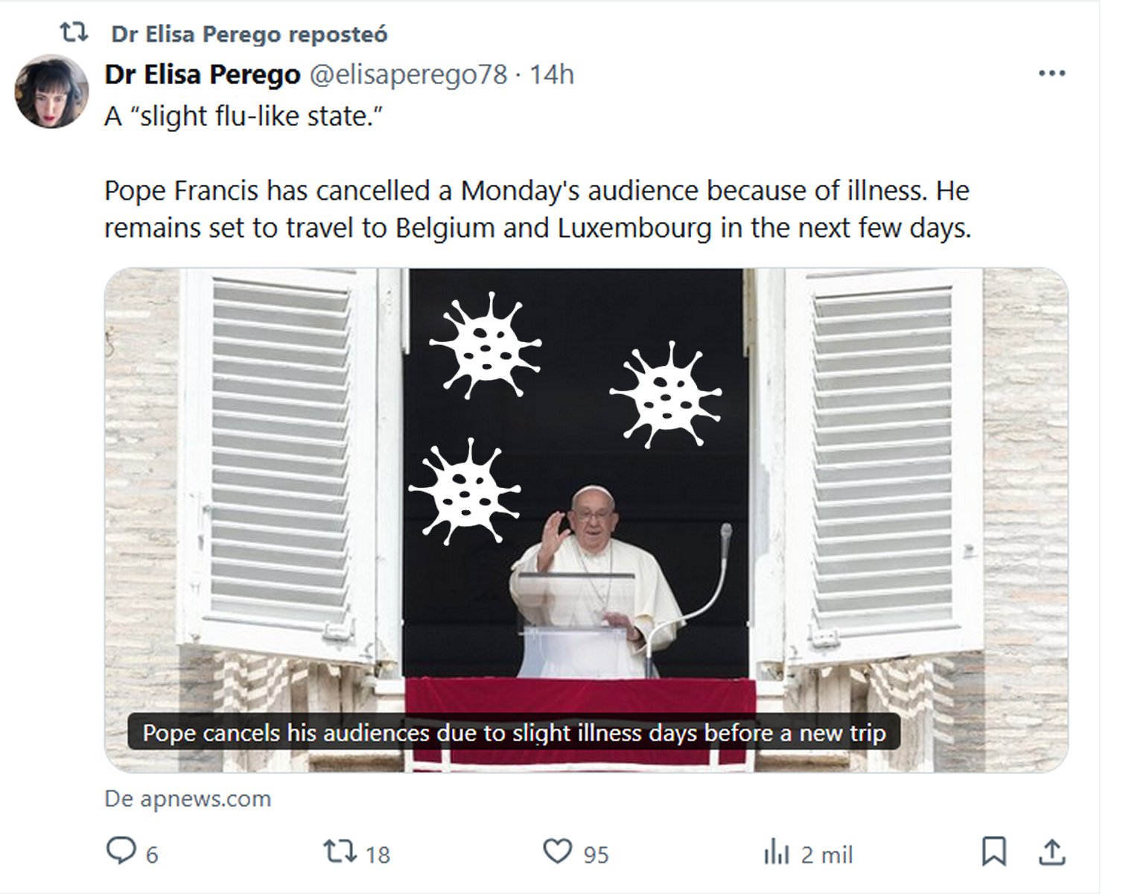Open the "Dr Elisa Perego reposteó" label
This screenshot has width=1129, height=894.
pos(249,34)
